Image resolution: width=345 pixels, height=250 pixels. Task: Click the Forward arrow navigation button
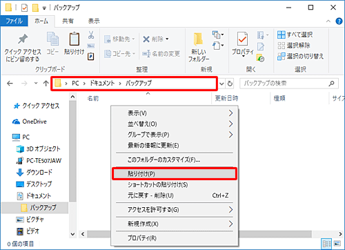click(24, 84)
